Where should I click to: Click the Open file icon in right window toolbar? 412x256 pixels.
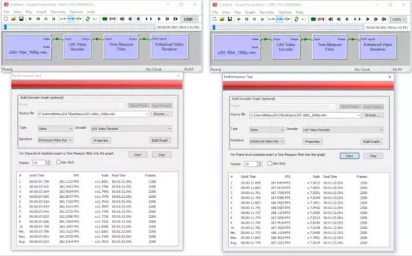click(222, 19)
